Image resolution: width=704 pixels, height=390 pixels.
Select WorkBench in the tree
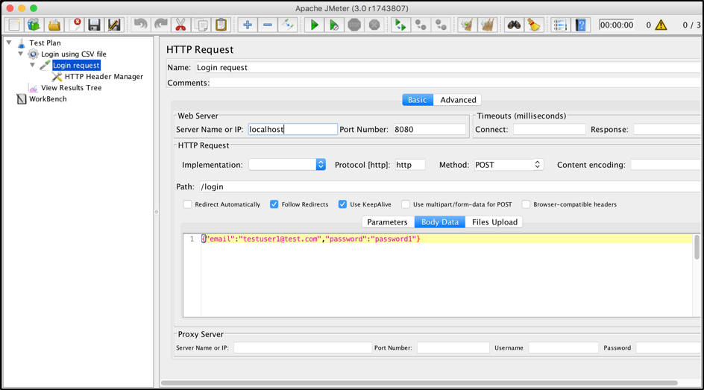48,98
